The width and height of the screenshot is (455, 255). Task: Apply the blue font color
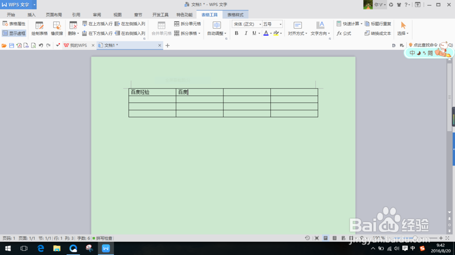click(x=266, y=33)
